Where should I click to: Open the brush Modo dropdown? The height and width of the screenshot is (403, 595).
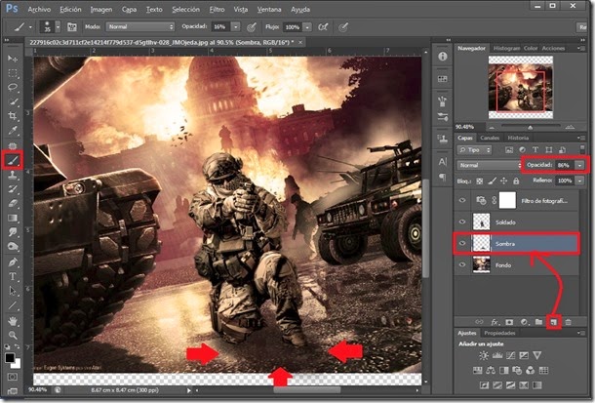(140, 27)
